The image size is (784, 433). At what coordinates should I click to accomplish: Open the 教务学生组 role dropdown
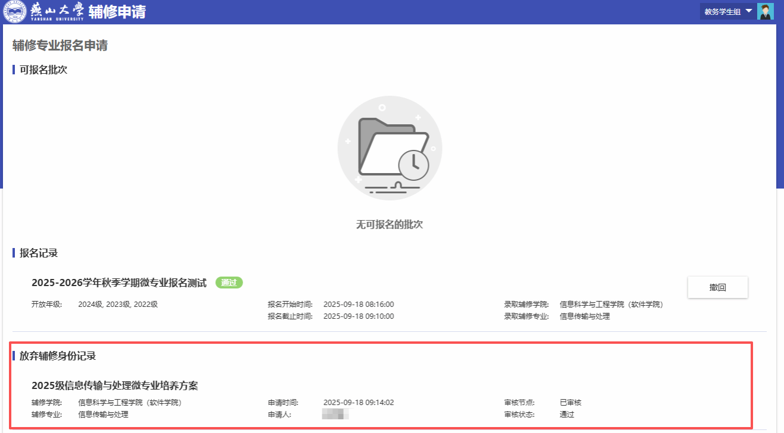tap(722, 11)
